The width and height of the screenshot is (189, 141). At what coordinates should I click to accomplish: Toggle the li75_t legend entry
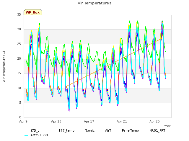click(x=32, y=130)
